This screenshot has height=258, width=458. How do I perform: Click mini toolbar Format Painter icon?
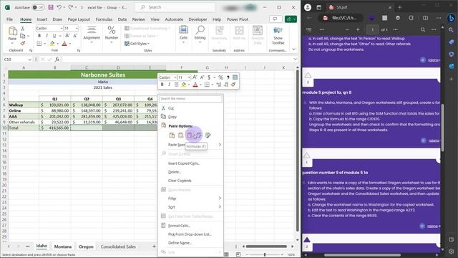(x=233, y=85)
